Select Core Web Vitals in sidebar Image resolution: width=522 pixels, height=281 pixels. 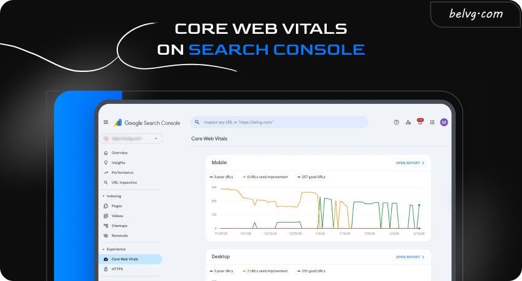click(130, 259)
